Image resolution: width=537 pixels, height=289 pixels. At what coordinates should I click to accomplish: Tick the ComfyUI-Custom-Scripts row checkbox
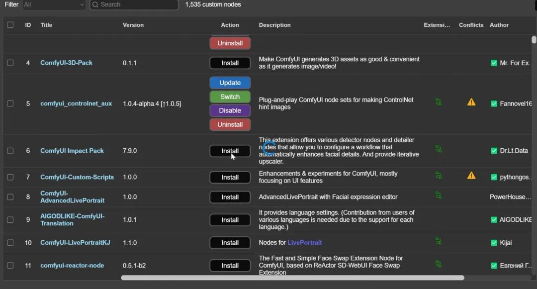pos(10,177)
